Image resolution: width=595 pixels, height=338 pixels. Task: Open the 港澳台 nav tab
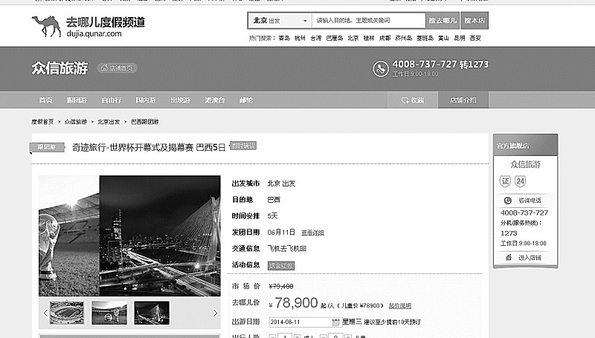coord(215,100)
